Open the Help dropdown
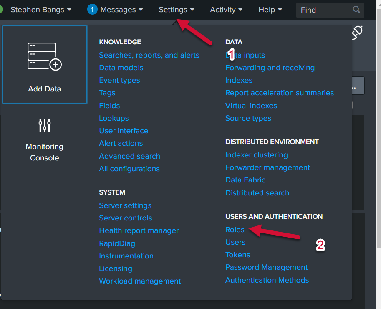 pos(270,9)
